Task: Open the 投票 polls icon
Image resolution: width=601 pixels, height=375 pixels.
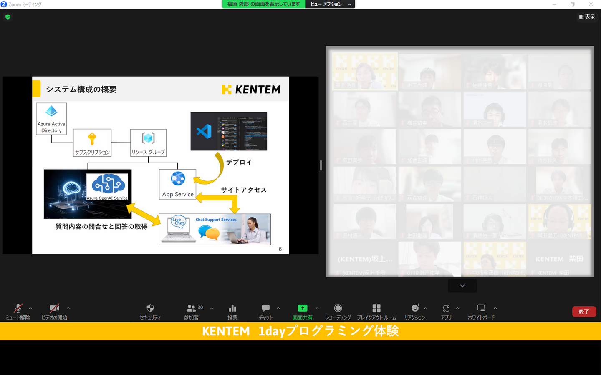Action: pos(232,308)
